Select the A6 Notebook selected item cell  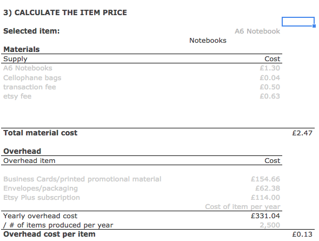[x=257, y=31]
